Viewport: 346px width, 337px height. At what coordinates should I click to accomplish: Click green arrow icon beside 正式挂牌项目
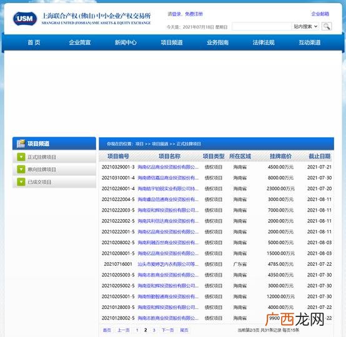[x=21, y=157]
